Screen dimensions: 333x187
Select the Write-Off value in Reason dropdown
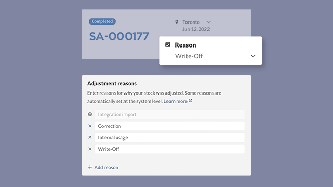189,56
